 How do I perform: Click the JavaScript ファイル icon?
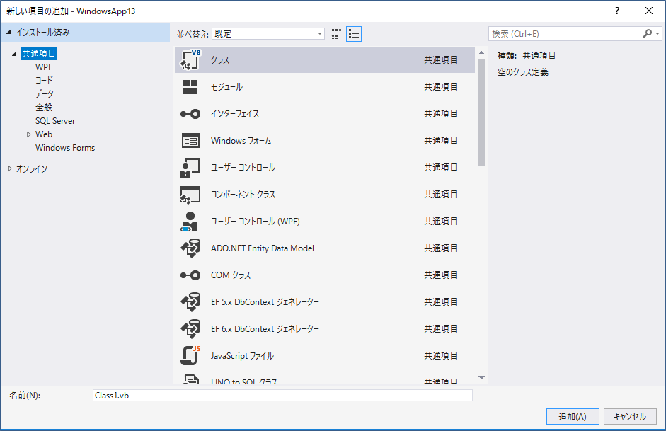190,355
